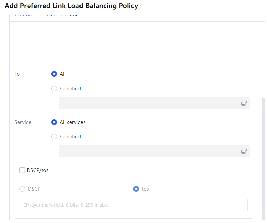Open the service object picker icon
The image size is (267, 223).
click(244, 151)
